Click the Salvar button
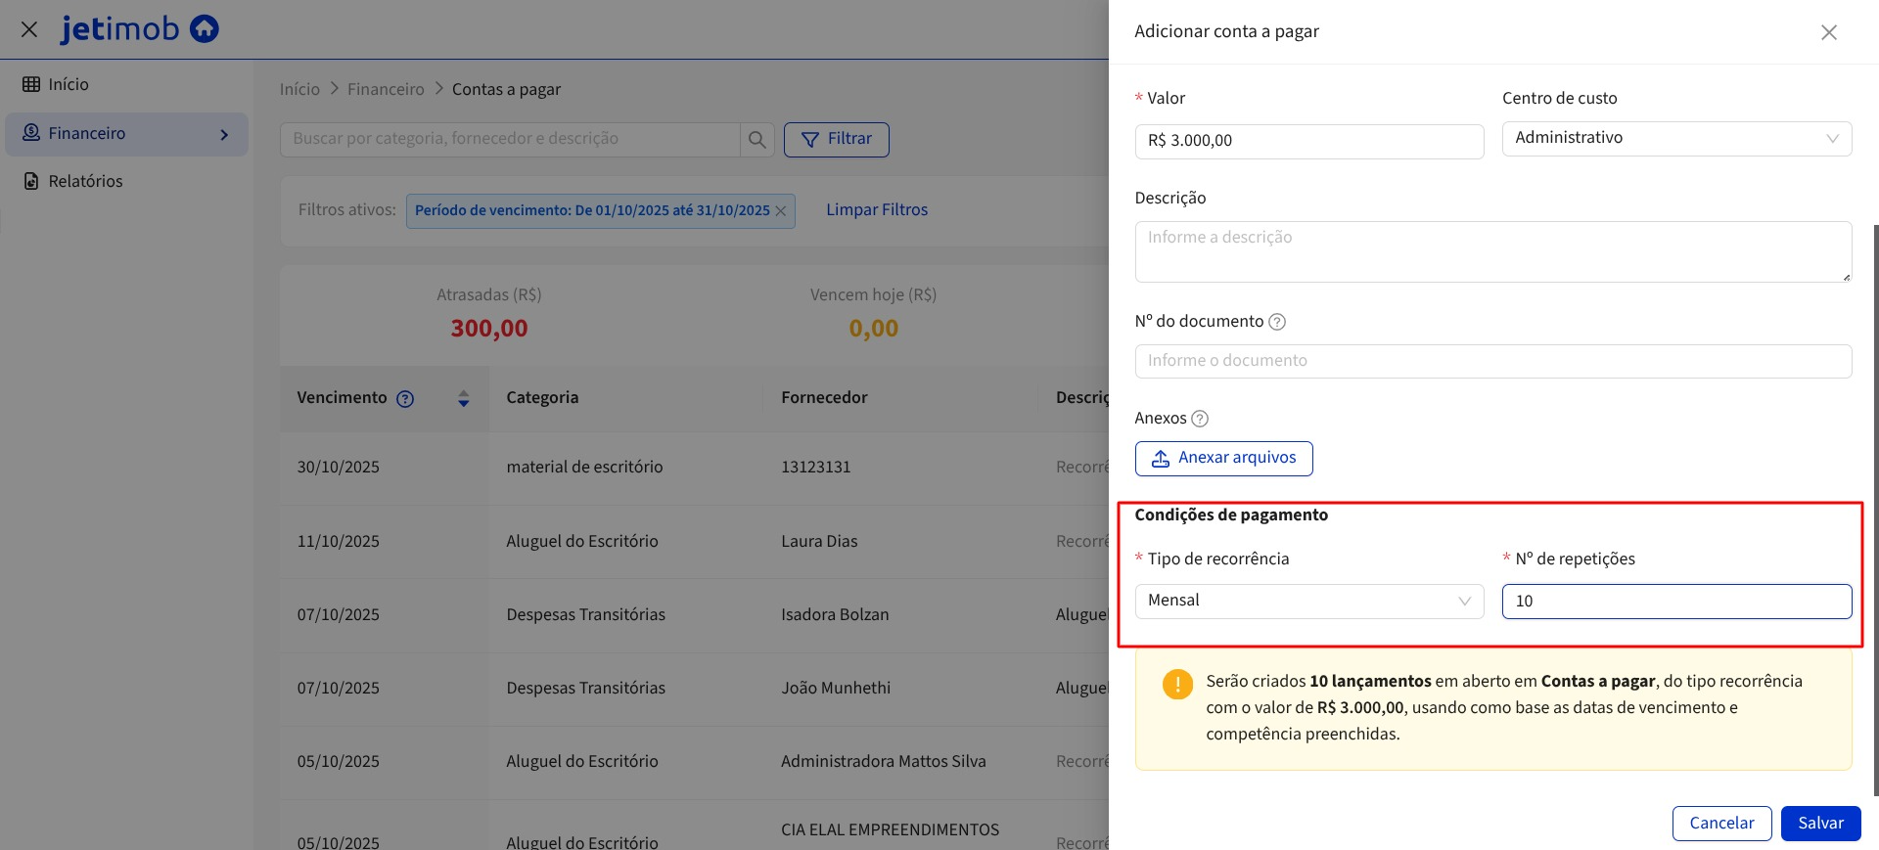 coord(1820,824)
